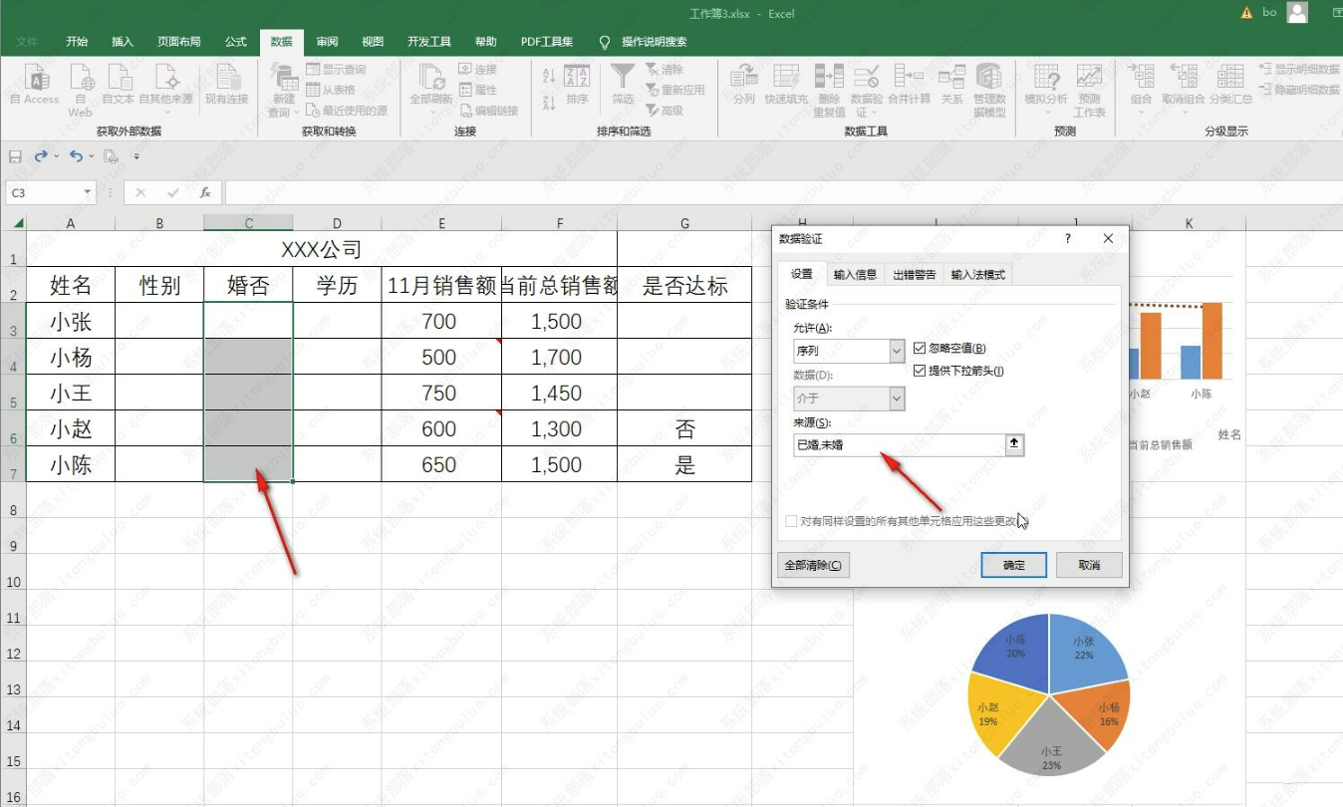Viewport: 1343px width, 807px height.
Task: Click the 筛选 (Filter) funnel icon
Action: click(x=623, y=78)
